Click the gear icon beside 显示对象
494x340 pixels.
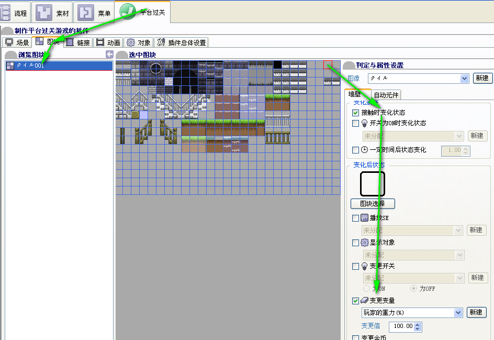365,243
